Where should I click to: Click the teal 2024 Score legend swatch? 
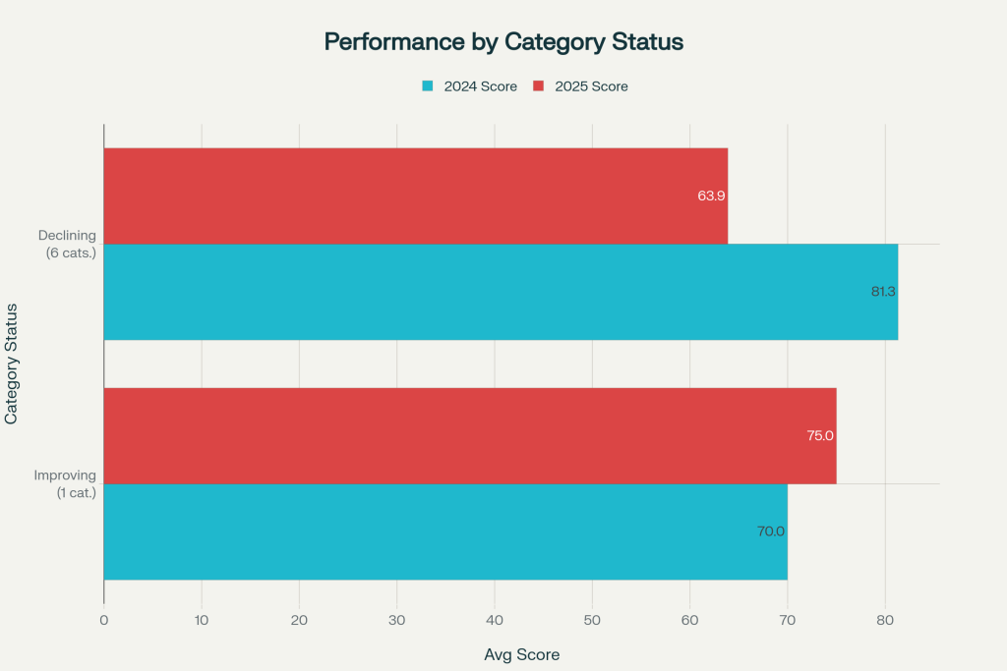(427, 86)
